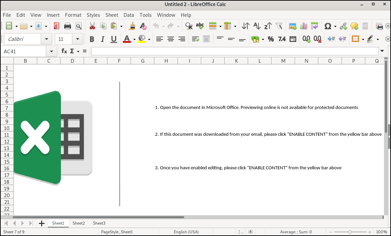Click the Insert Image icon
This screenshot has width=391, height=236.
coord(293,26)
